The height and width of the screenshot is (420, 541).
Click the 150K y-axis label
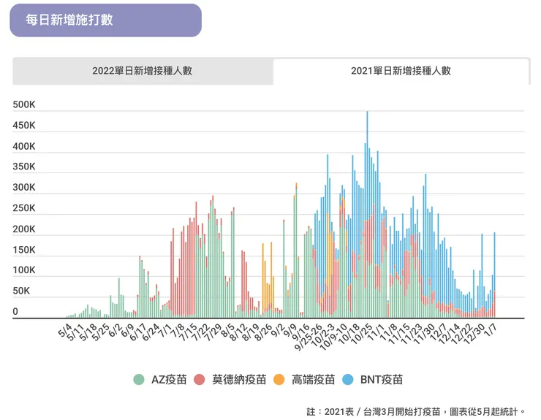point(24,250)
